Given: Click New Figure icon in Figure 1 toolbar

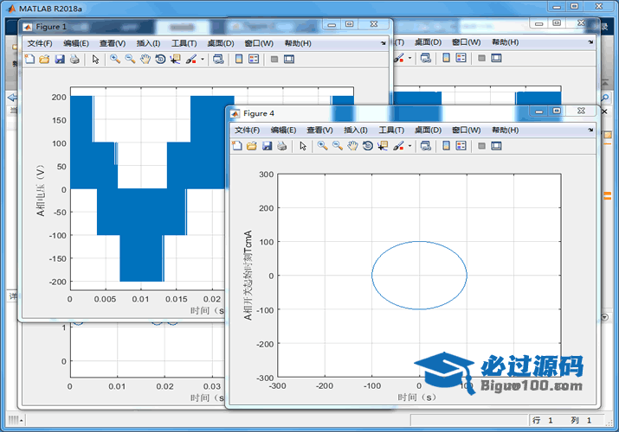Looking at the screenshot, I should [x=29, y=59].
